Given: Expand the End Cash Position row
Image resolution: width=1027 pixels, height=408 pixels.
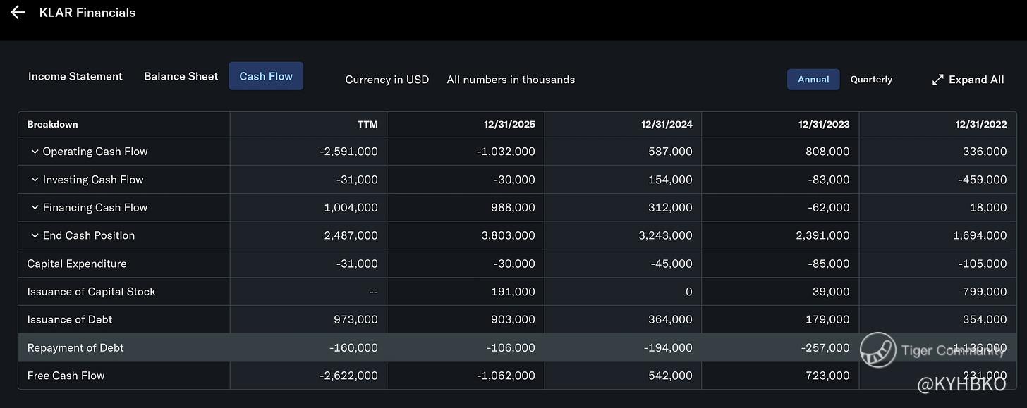Looking at the screenshot, I should coord(35,235).
